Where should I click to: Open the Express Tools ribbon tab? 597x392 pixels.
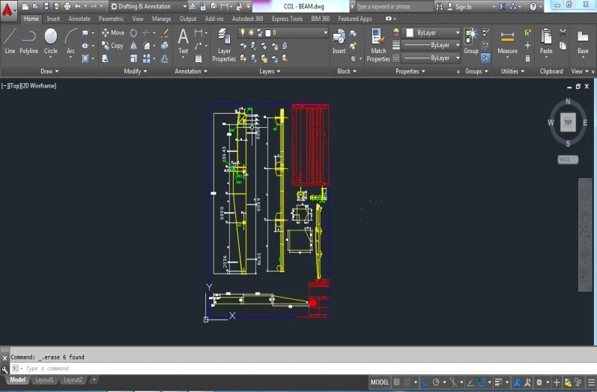pyautogui.click(x=287, y=19)
